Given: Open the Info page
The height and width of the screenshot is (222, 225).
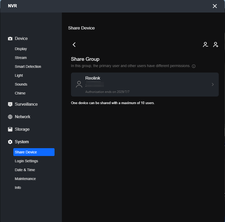Looking at the screenshot, I should click(x=18, y=188).
